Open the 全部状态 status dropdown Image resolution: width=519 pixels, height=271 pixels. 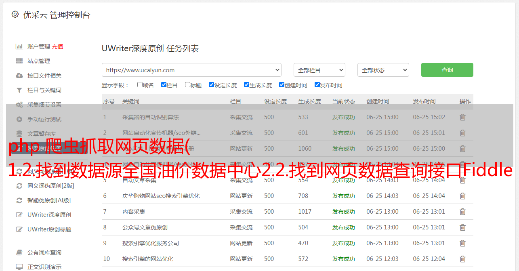[x=383, y=70]
